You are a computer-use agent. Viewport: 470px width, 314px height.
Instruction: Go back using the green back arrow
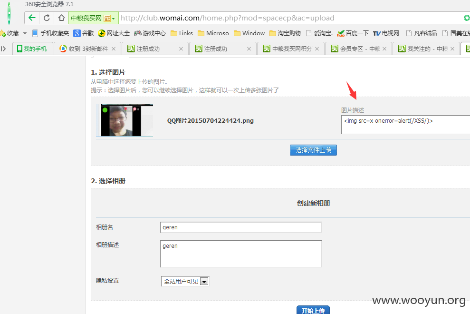coord(32,18)
